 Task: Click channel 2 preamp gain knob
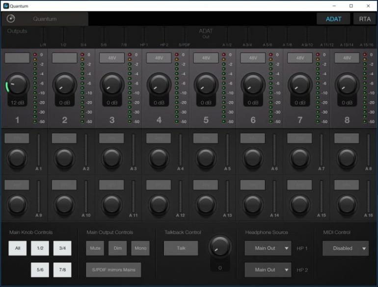[x=65, y=84]
